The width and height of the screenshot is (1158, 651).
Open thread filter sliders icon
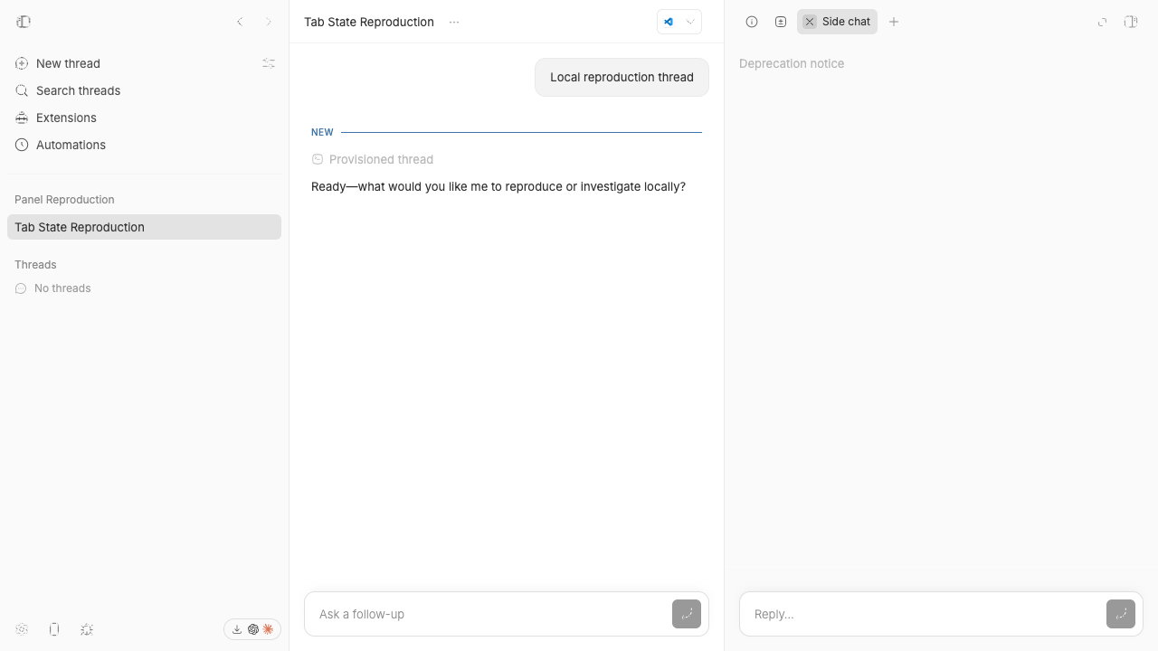click(269, 63)
